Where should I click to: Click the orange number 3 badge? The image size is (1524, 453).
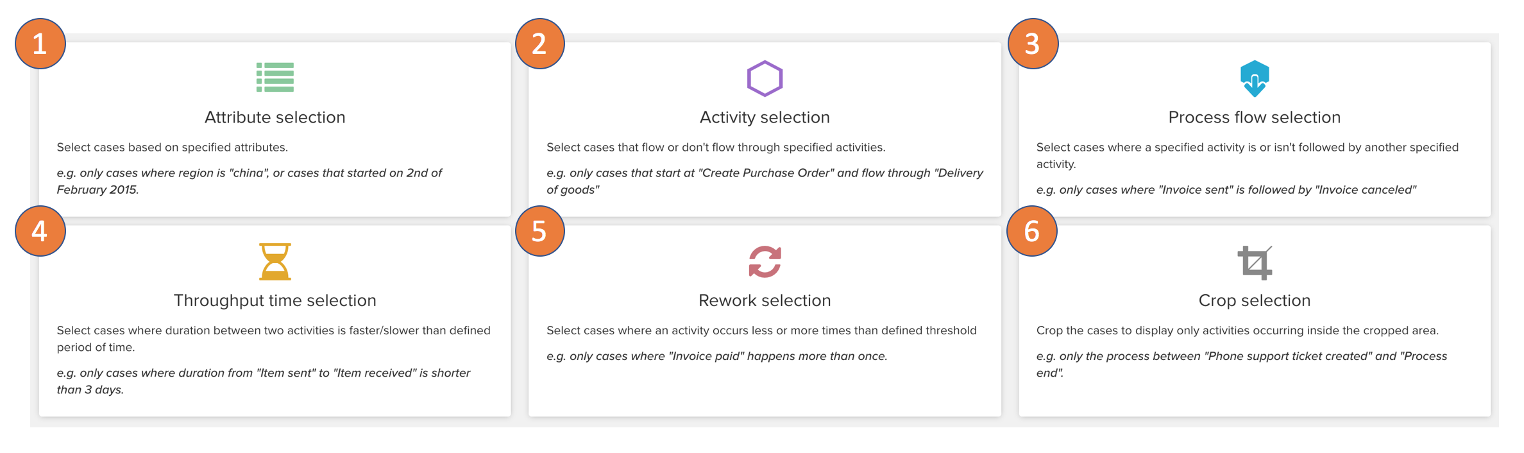click(1032, 44)
